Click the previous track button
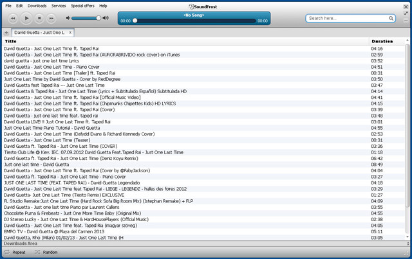Screen dimensions: 412x259 (13, 19)
